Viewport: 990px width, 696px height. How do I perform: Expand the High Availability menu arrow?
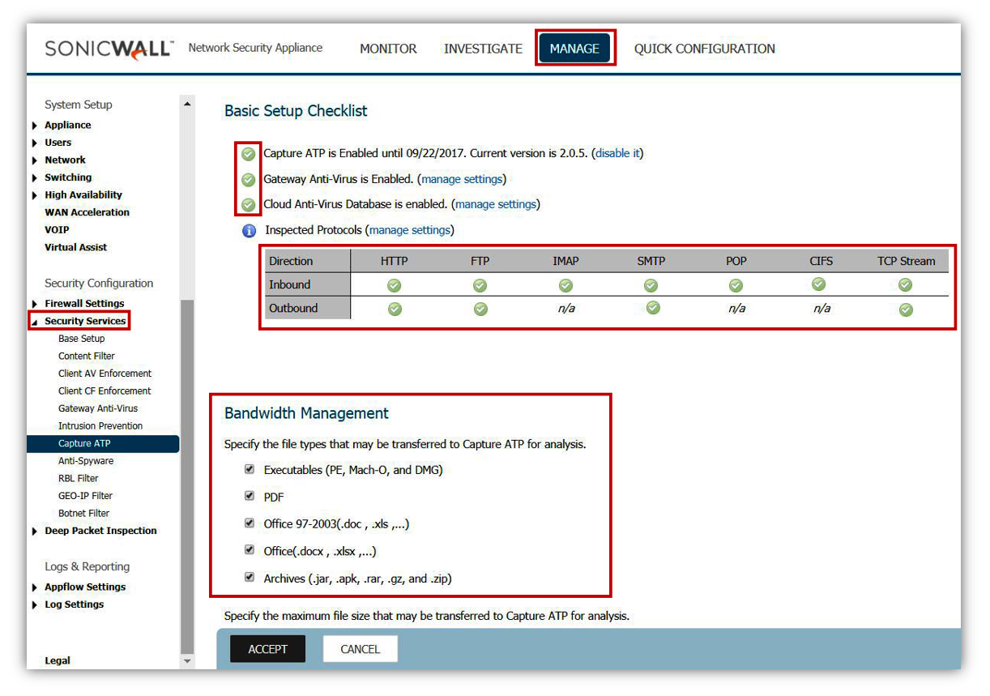pos(35,195)
